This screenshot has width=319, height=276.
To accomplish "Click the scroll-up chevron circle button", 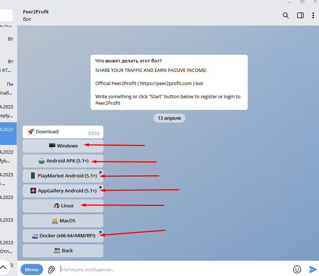I will (x=3, y=268).
